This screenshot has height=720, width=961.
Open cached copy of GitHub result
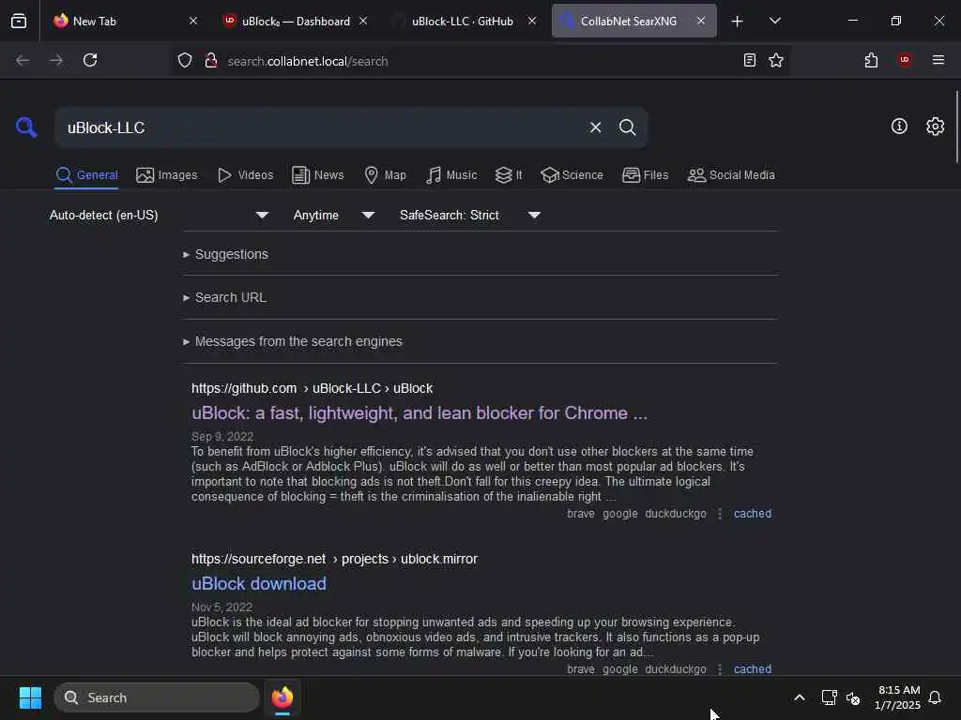752,514
